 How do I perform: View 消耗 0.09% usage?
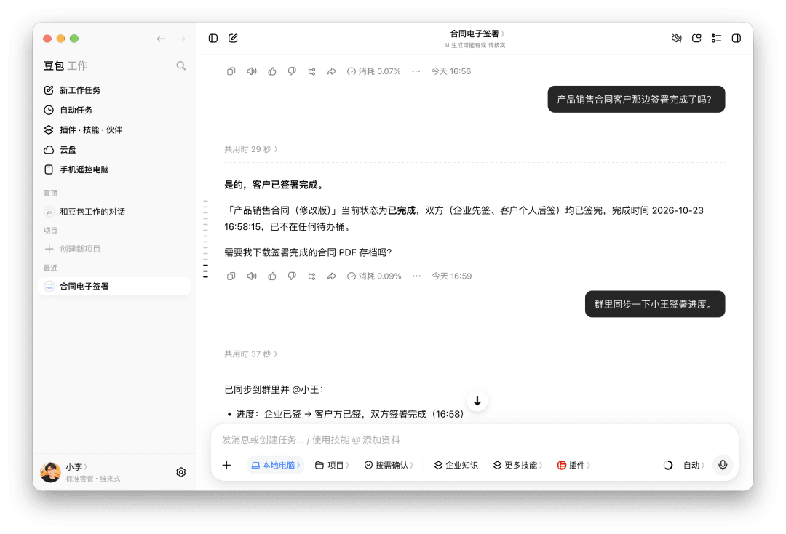coord(375,276)
